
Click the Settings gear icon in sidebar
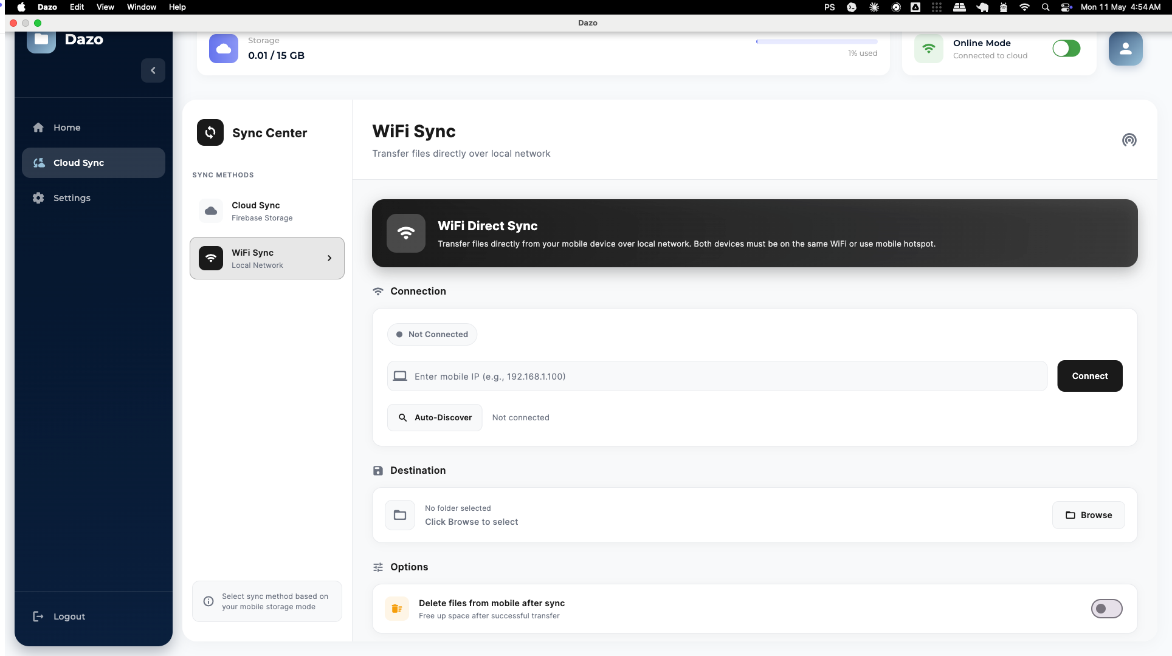pos(38,198)
